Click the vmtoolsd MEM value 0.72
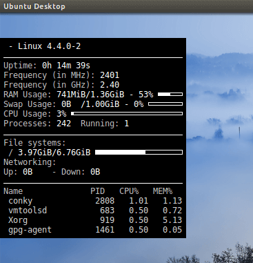The image size is (253, 263). click(172, 211)
